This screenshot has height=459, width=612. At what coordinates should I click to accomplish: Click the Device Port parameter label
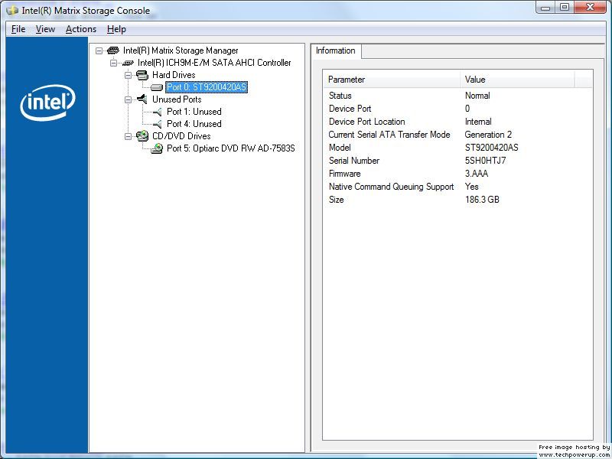(350, 109)
